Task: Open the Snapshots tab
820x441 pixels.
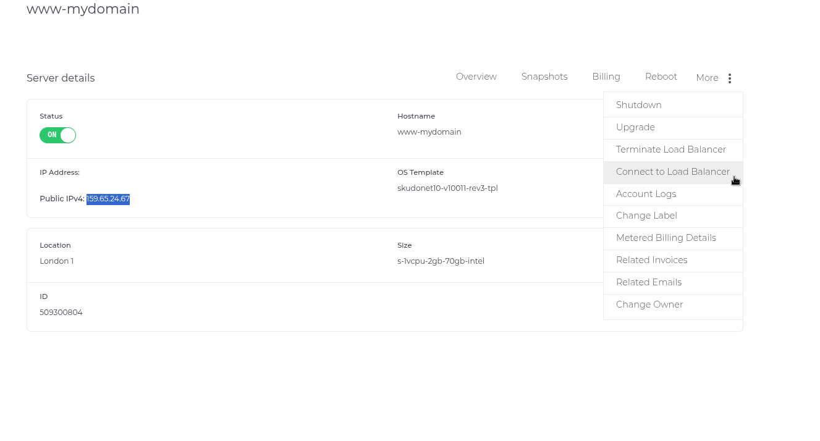Action: 544,77
